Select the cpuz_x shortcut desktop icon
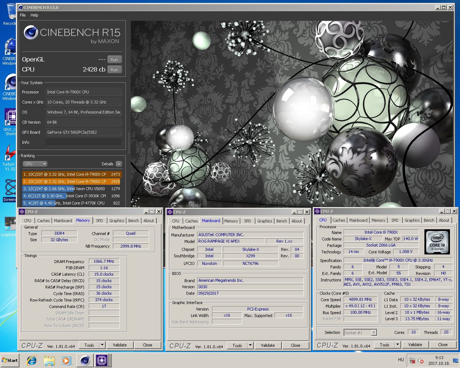The image size is (460, 368). coord(10,122)
